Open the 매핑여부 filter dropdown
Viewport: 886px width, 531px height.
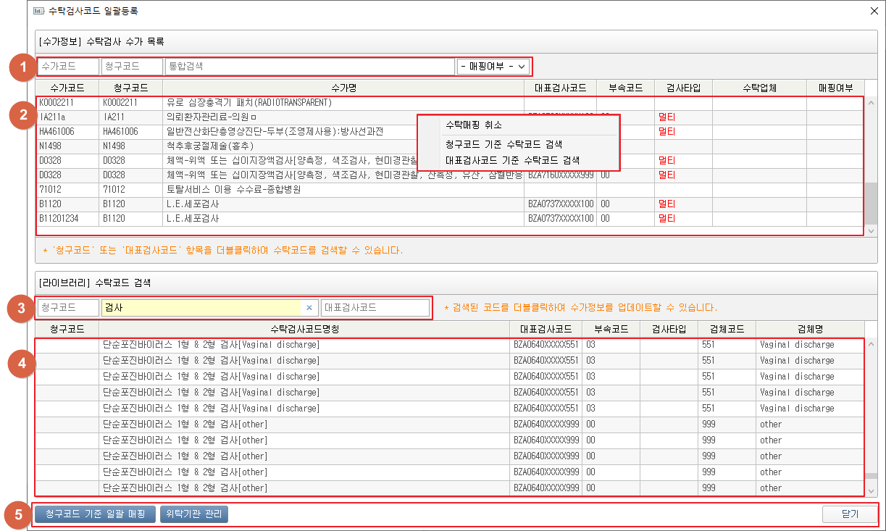pyautogui.click(x=493, y=67)
